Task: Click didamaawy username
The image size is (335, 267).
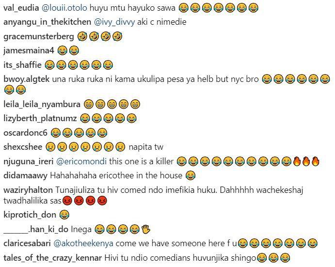Action: coord(25,176)
